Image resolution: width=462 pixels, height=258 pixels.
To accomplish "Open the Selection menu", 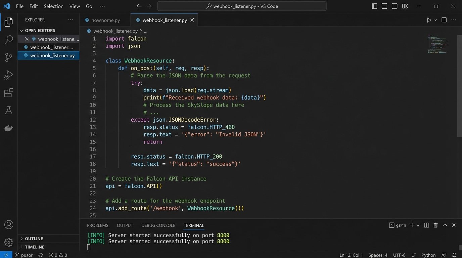I will 53,6.
